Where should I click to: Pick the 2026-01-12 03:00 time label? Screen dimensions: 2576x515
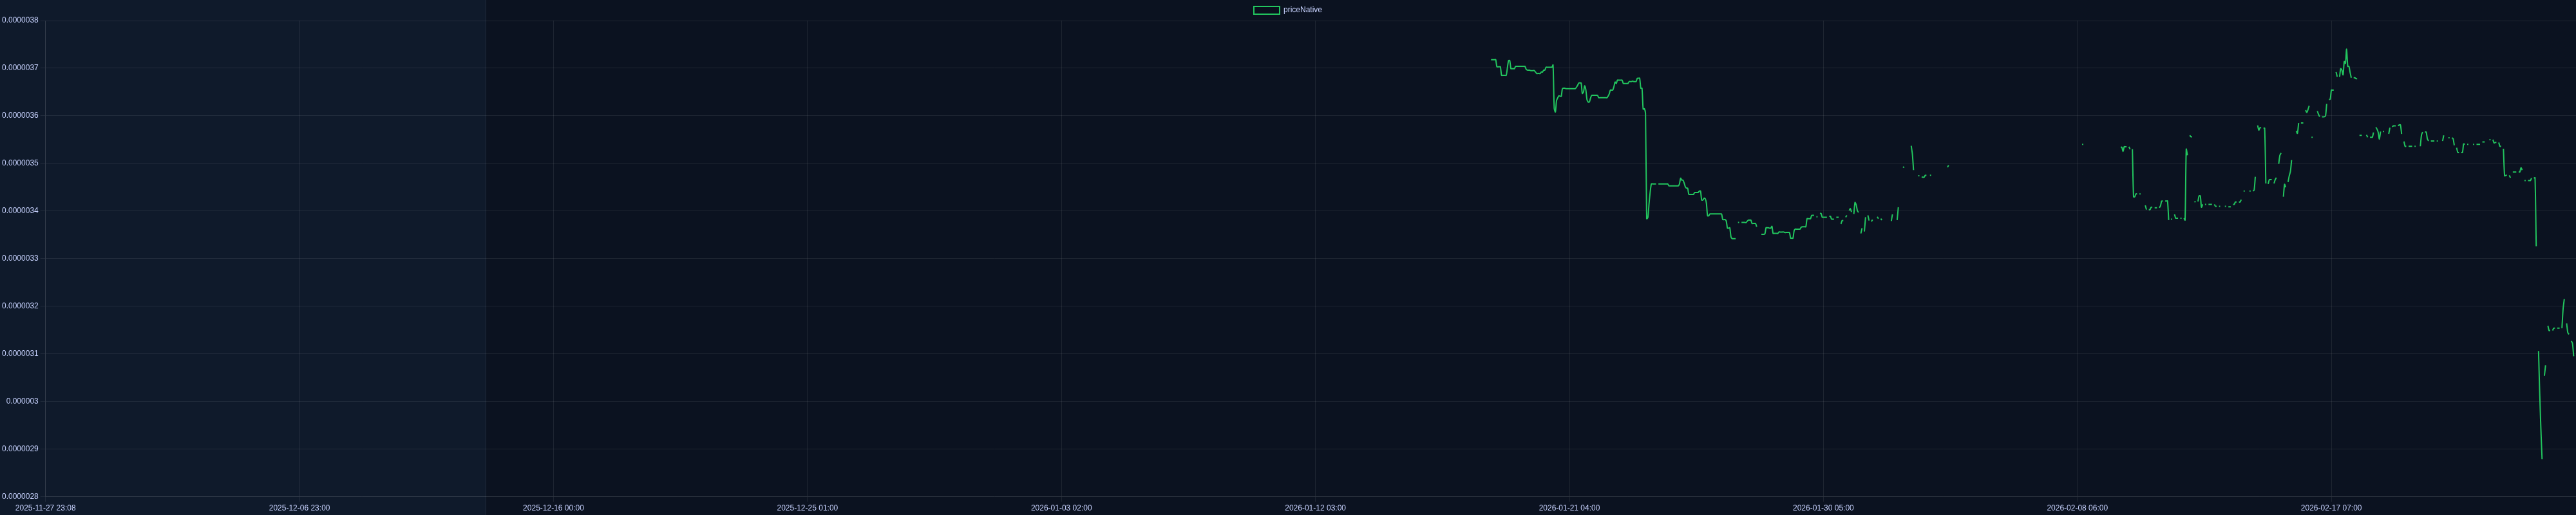(1315, 508)
